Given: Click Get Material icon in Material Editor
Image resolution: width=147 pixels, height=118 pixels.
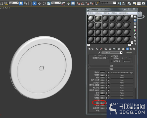Looking at the screenshot, I should click(89, 49).
